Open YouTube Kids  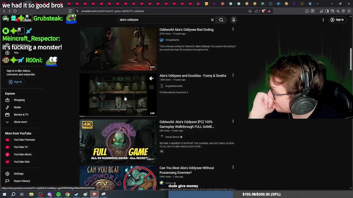(x=22, y=162)
